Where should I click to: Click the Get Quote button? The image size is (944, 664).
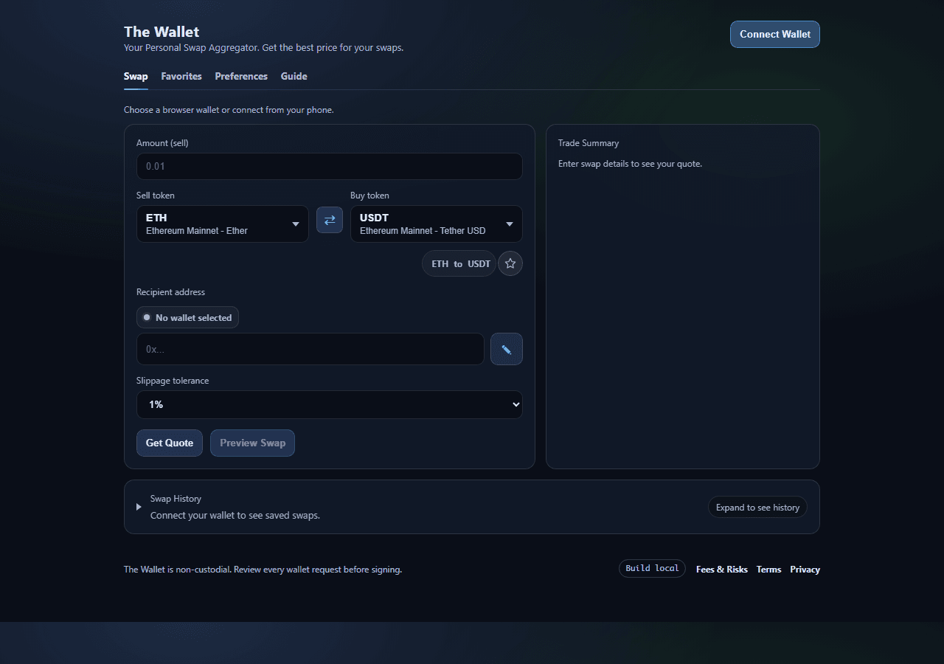170,443
